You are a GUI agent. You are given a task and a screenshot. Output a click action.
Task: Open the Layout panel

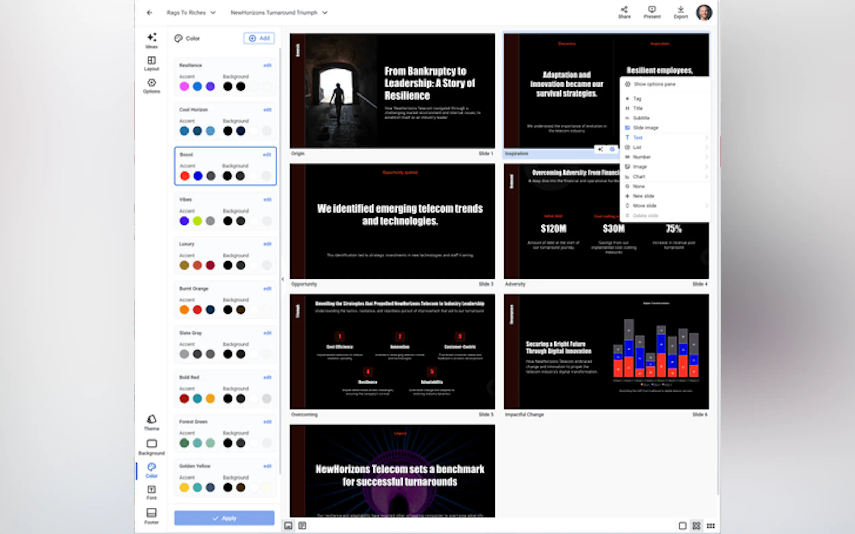point(151,63)
